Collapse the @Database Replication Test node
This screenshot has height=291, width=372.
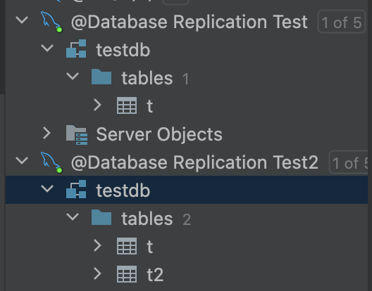[x=22, y=20]
